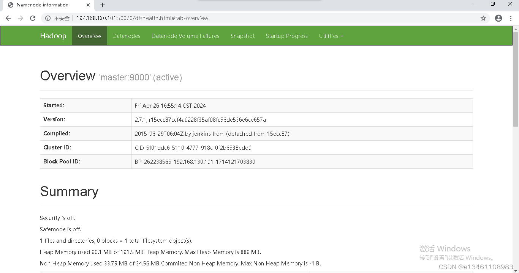
Task: Click the Hadoop brand link
Action: [x=53, y=36]
